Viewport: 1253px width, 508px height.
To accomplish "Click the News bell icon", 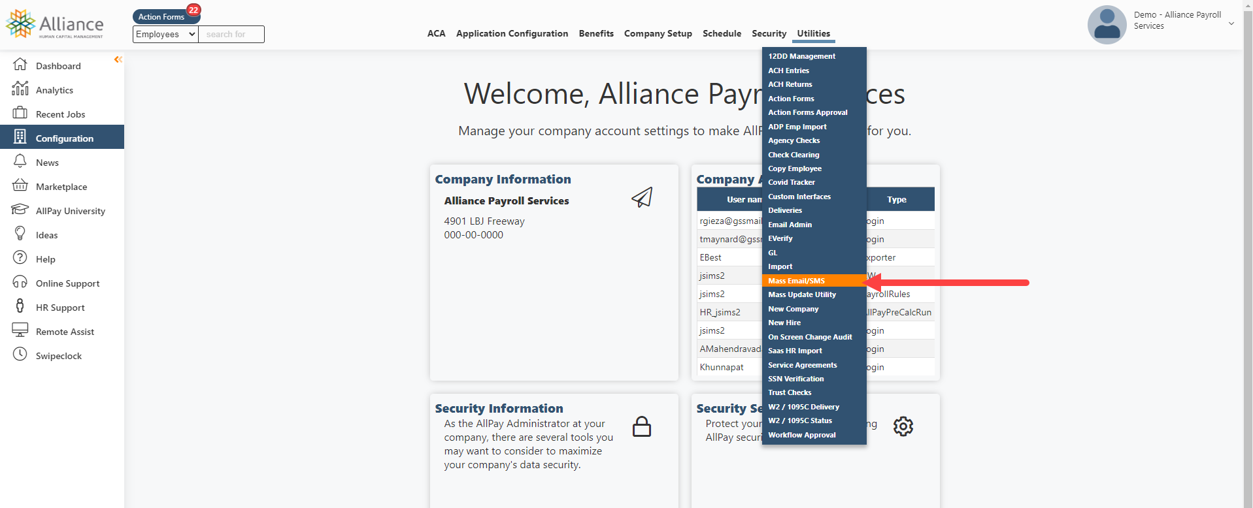I will click(x=20, y=161).
